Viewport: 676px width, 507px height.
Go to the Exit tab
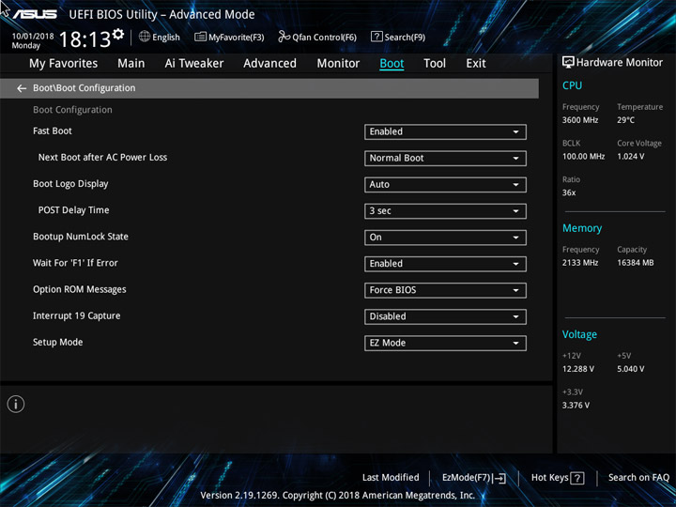[476, 64]
